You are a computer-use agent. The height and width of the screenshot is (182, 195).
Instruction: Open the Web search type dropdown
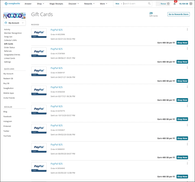coord(119,4)
